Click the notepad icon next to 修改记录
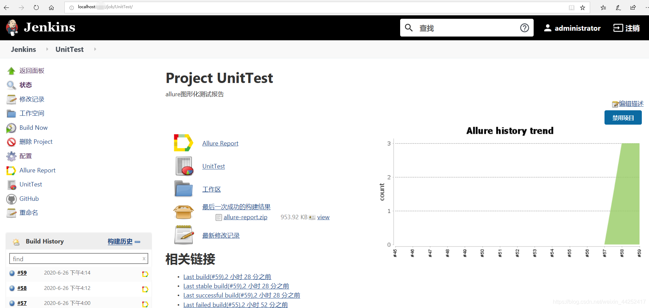Viewport: 649px width, 308px height. [11, 99]
